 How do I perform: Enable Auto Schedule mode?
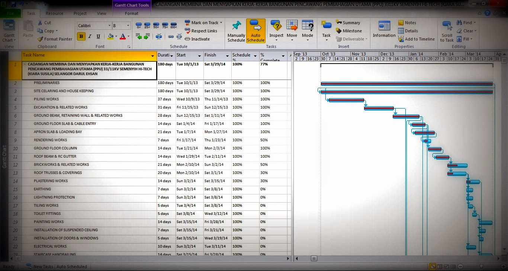pos(255,30)
